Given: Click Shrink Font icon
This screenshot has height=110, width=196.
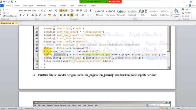Looking at the screenshot, I should pyautogui.click(x=45, y=11).
